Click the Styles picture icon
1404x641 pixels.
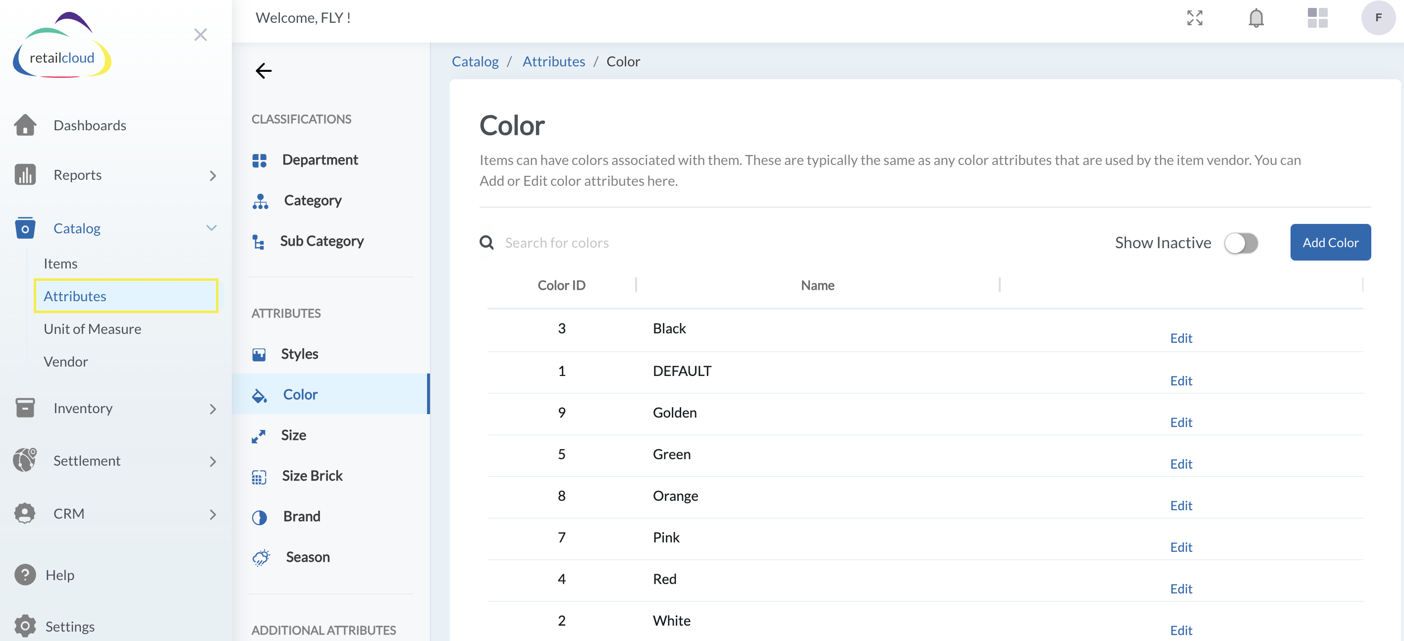(x=259, y=354)
